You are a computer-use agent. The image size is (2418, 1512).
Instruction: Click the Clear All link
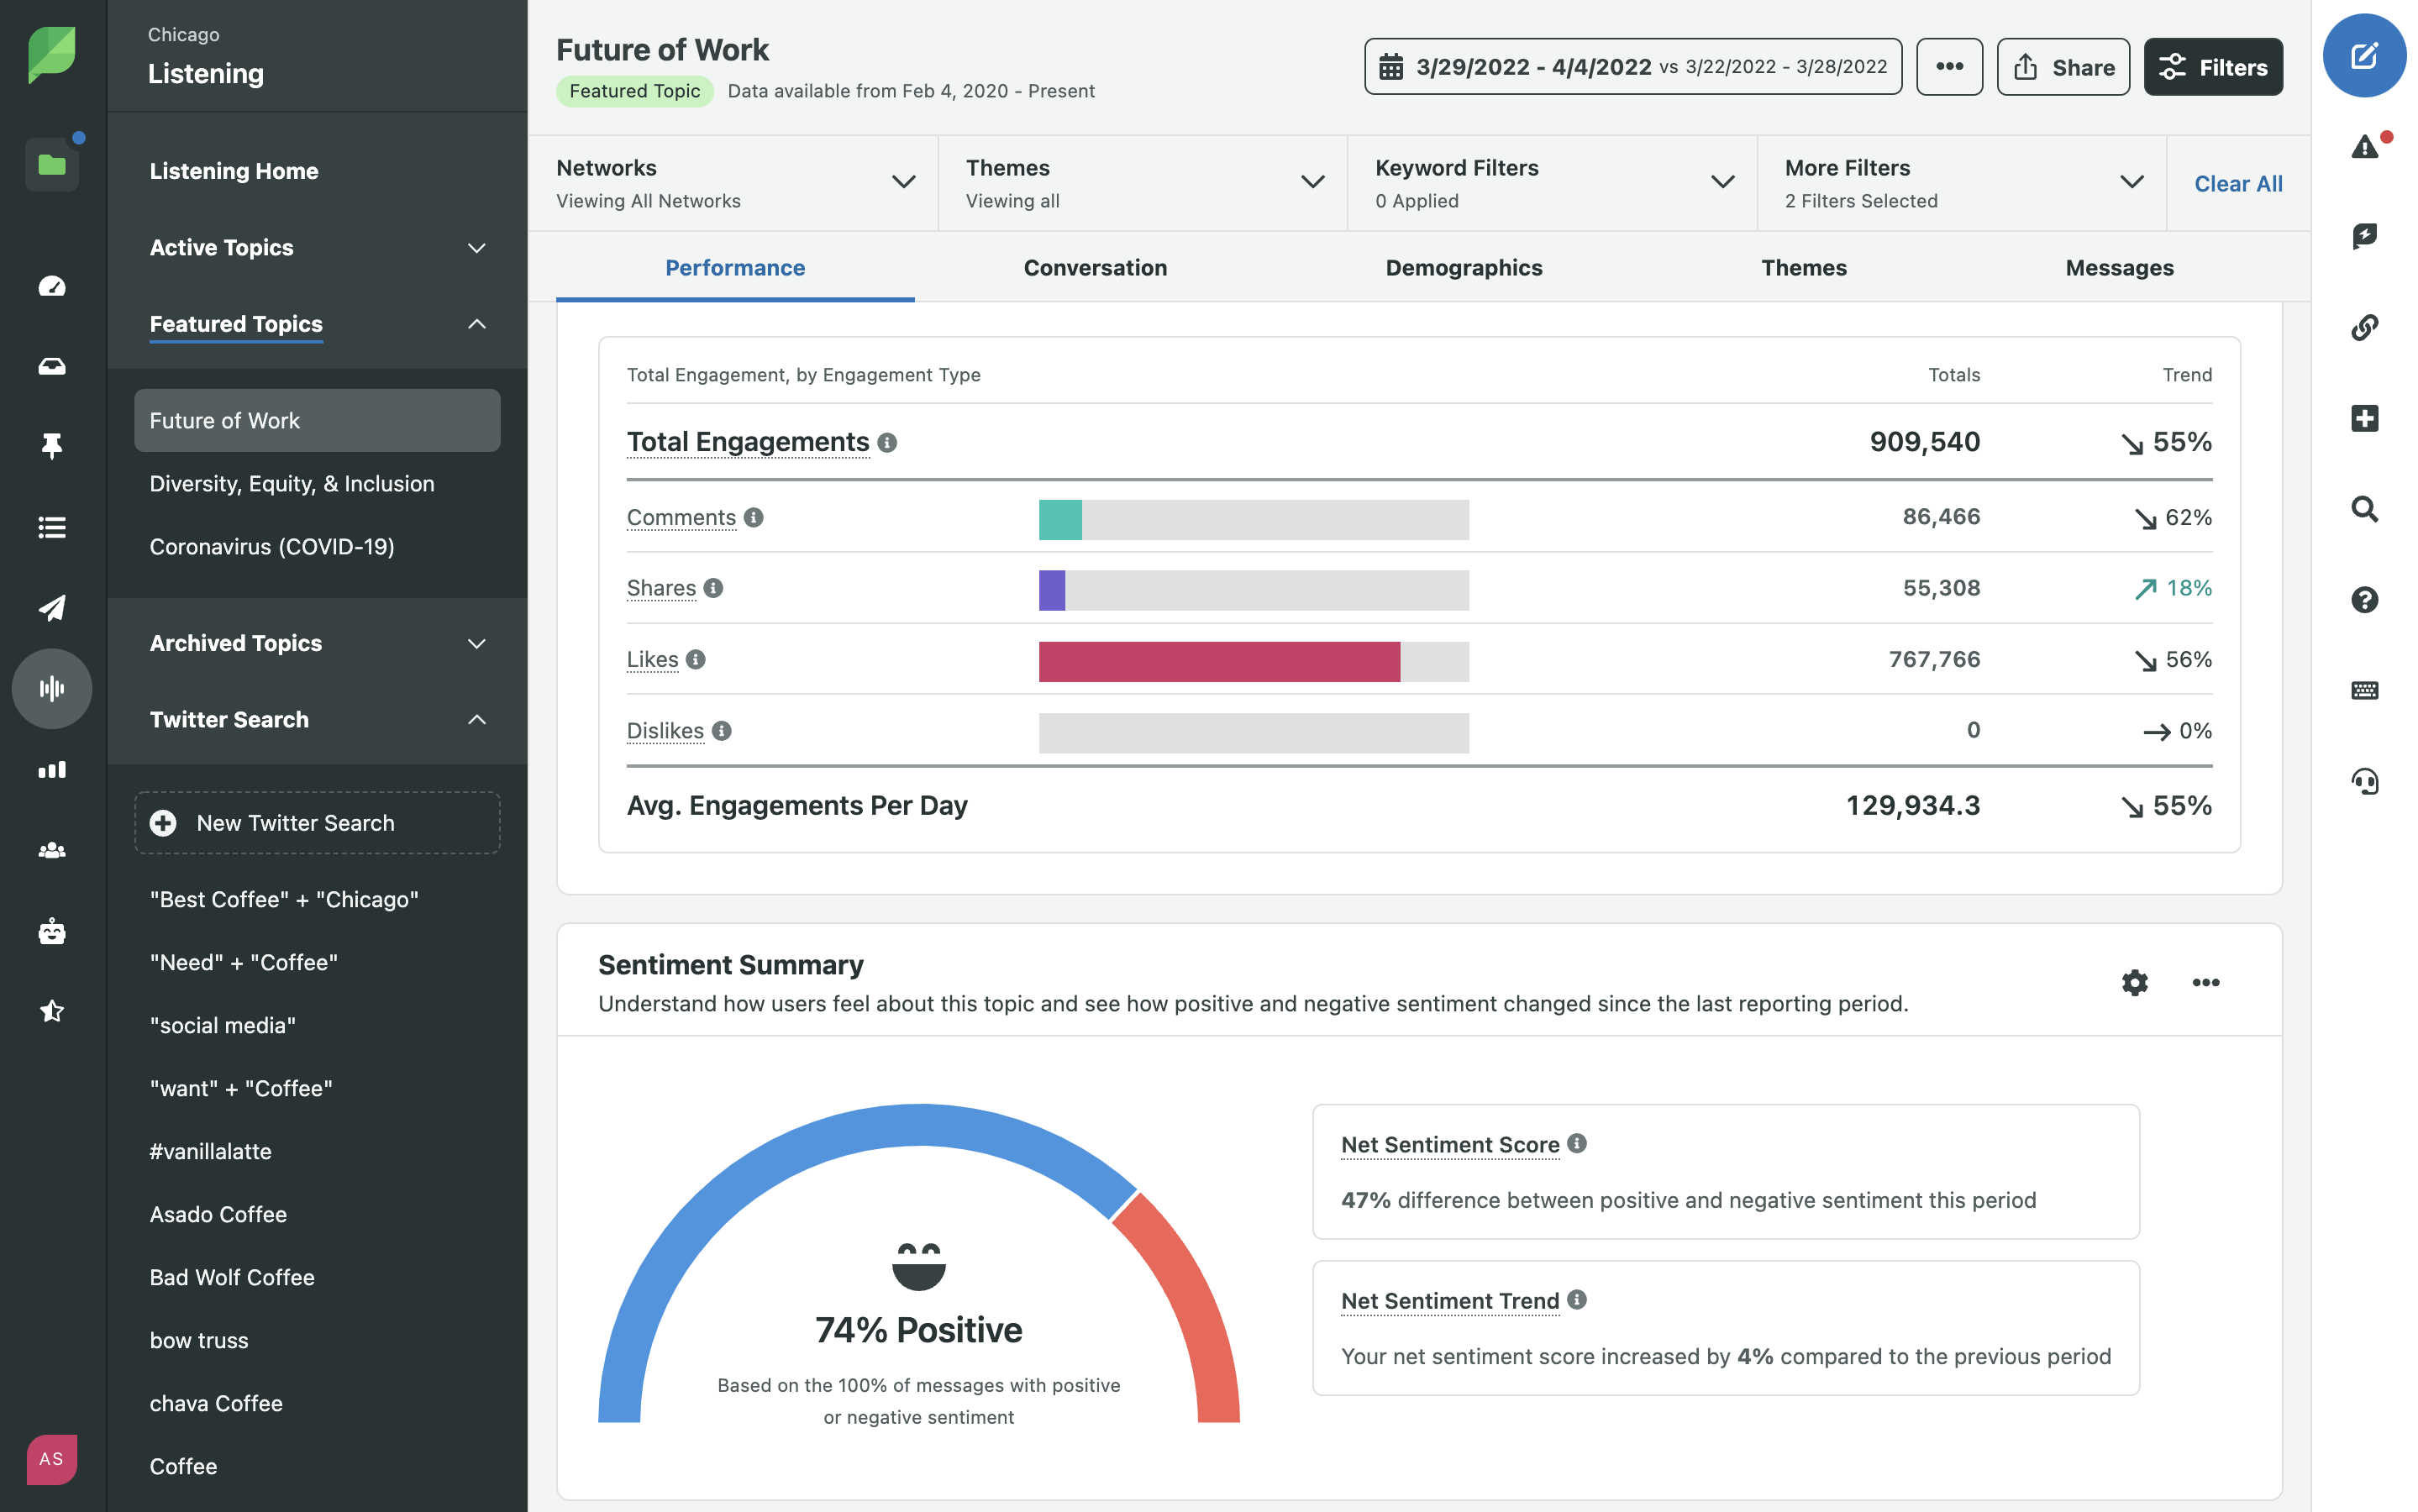2237,183
